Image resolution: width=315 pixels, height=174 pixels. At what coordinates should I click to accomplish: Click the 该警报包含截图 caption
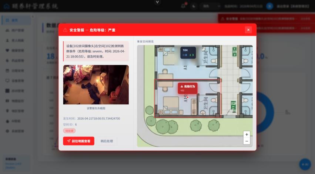click(96, 108)
